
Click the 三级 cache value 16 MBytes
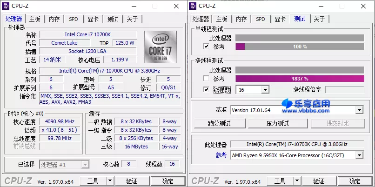[136, 147]
